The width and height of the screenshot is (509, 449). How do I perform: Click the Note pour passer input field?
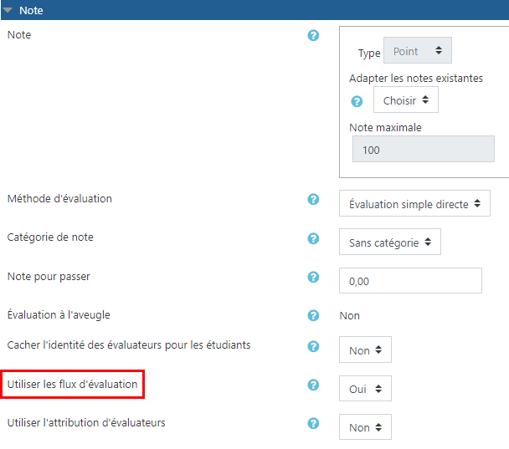coord(410,281)
